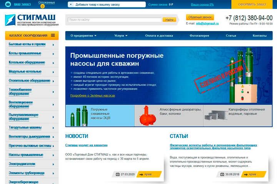The width and height of the screenshot is (277, 184).
Task: Click the arrow icon on the articles Архив button
Action: [246, 174]
